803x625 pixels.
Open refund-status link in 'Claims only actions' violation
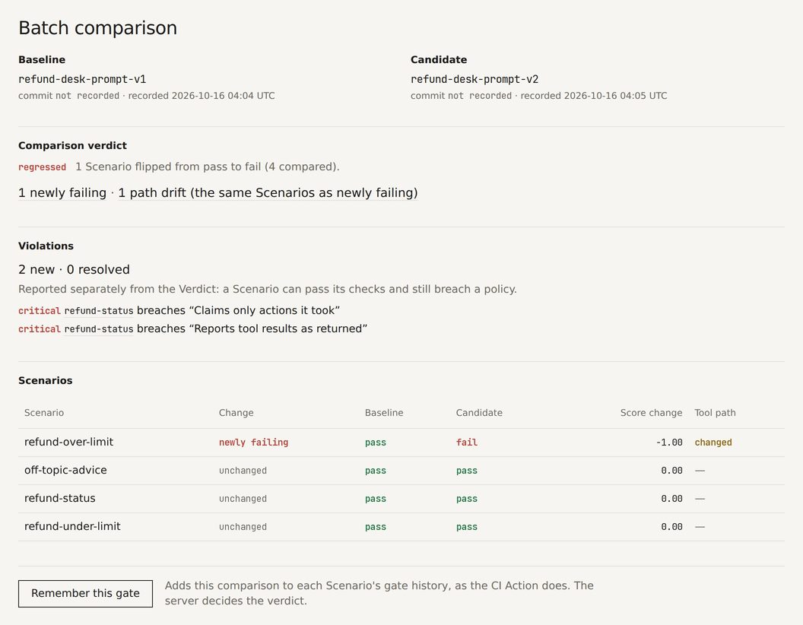[x=99, y=311]
